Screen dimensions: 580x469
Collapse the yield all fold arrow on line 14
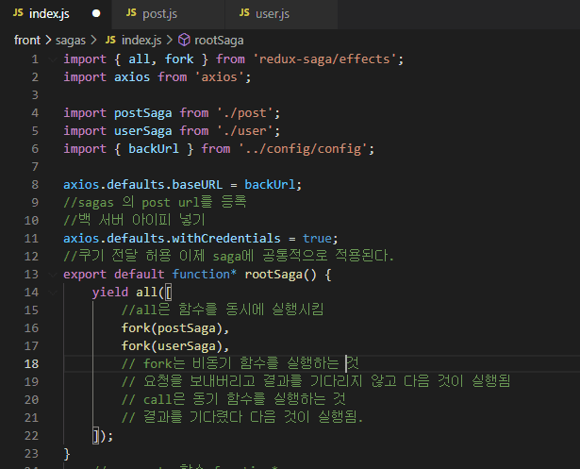click(x=53, y=293)
